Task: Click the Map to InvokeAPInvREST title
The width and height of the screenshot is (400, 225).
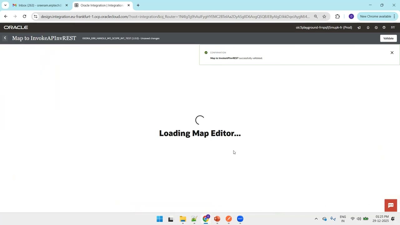Action: point(44,38)
